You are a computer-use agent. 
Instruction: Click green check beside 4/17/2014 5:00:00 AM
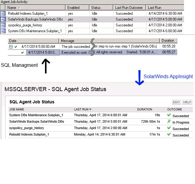tap(16, 47)
